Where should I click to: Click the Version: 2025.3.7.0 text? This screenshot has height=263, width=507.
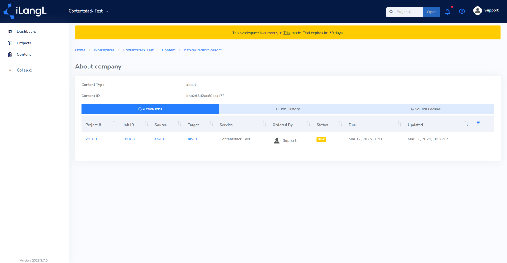[34, 261]
